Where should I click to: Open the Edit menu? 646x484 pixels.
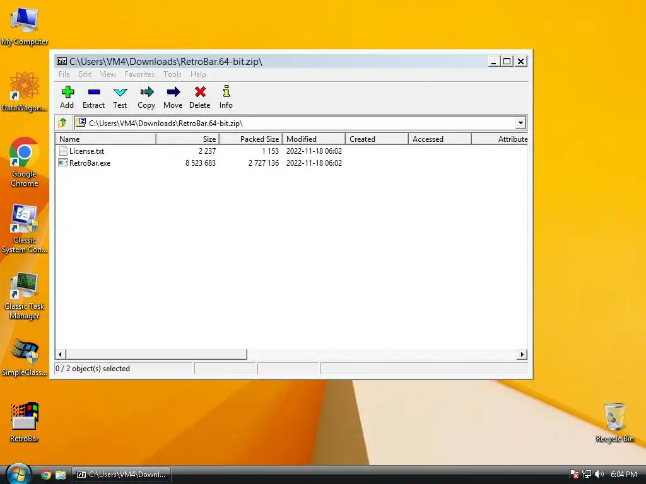pos(85,74)
